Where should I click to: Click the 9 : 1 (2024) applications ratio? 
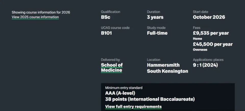pyautogui.click(x=205, y=65)
